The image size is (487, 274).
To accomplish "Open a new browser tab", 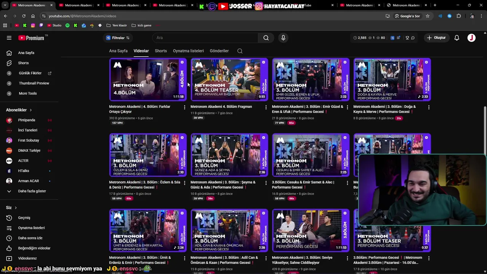I will point(435,5).
